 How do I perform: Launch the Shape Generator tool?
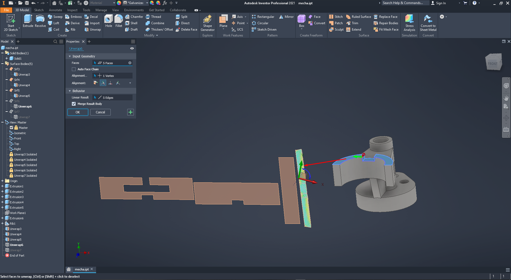pyautogui.click(x=207, y=23)
